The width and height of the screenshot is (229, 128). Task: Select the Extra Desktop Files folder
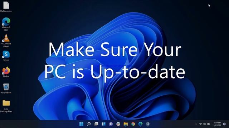pos(6,106)
